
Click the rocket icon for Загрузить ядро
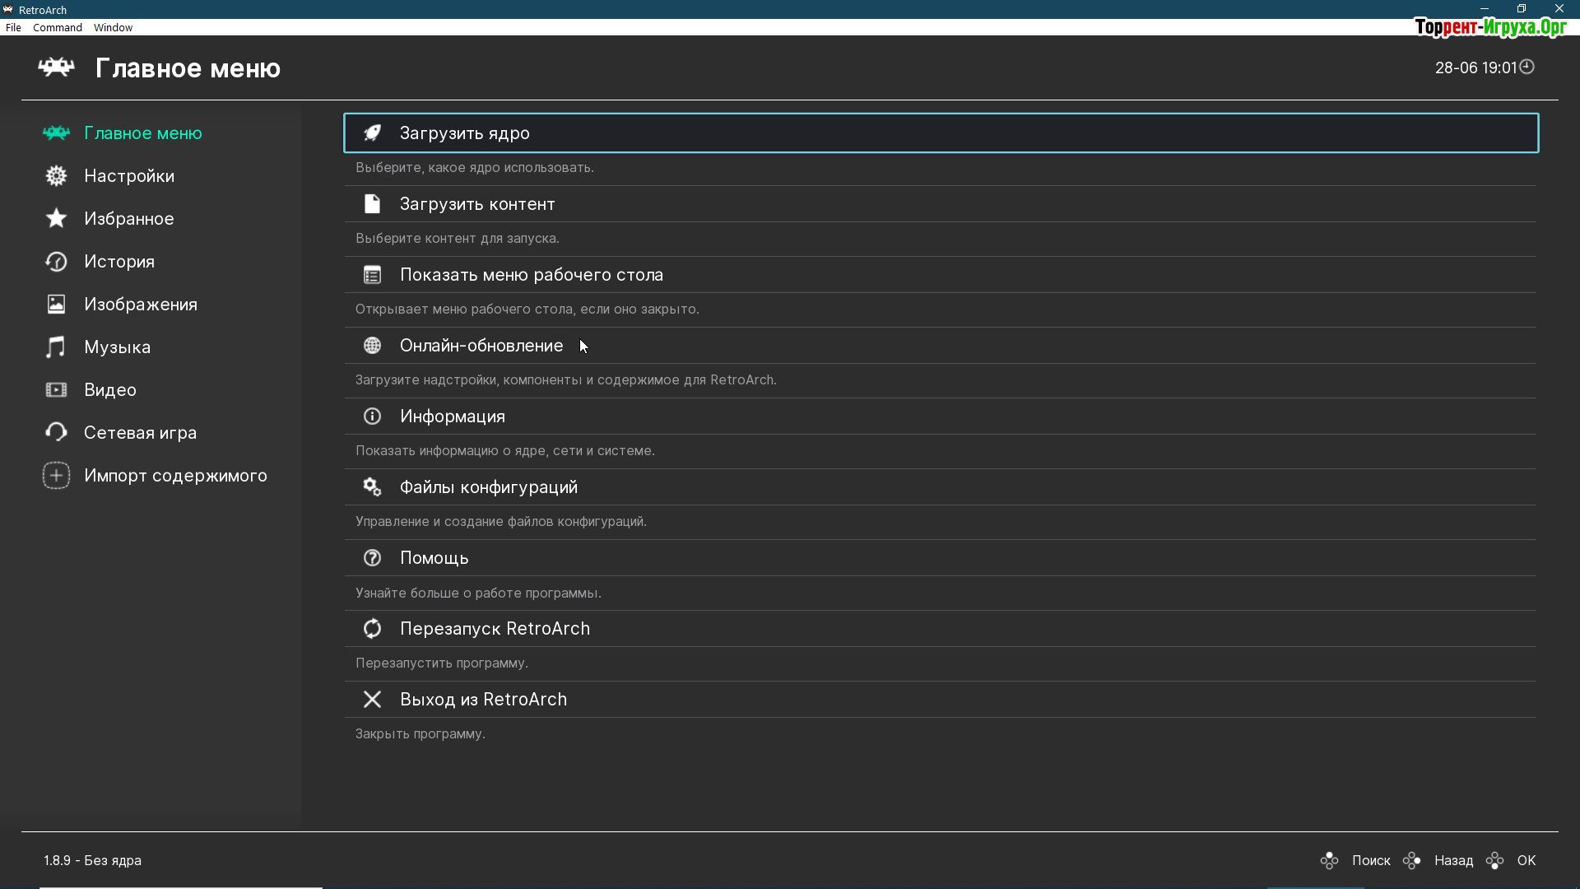point(372,133)
